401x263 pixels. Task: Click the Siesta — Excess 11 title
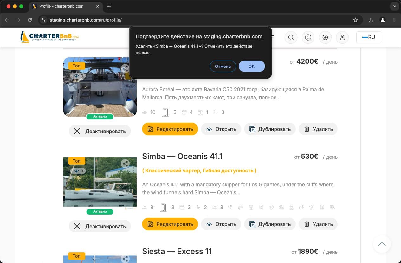(177, 251)
